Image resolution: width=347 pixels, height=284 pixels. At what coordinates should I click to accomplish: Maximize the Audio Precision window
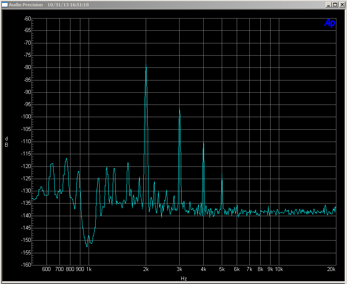pyautogui.click(x=335, y=5)
